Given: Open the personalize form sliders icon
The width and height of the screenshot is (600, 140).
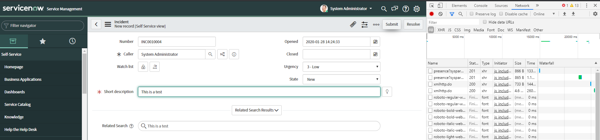Looking at the screenshot, I should (x=364, y=24).
